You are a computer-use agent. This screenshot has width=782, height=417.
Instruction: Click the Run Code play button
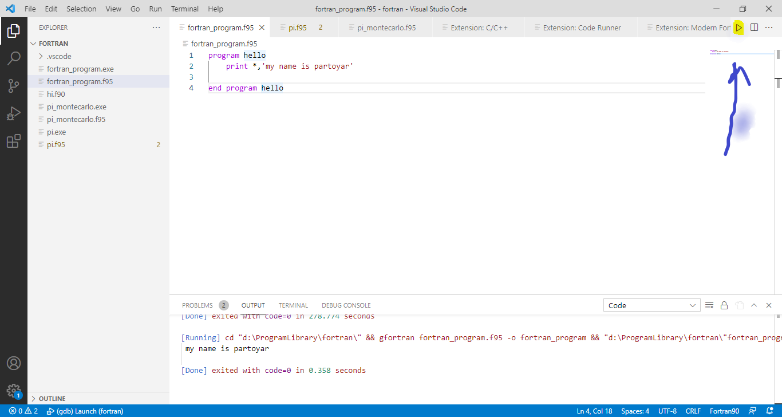(x=739, y=27)
